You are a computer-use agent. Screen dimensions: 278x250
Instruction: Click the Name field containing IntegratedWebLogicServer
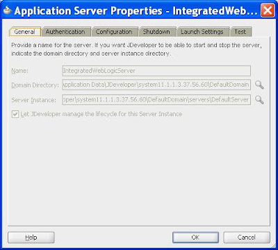tap(156, 71)
